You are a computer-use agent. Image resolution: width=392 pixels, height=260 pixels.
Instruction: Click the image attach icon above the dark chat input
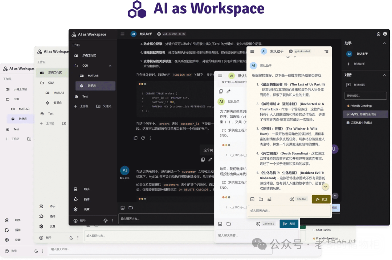click(123, 208)
